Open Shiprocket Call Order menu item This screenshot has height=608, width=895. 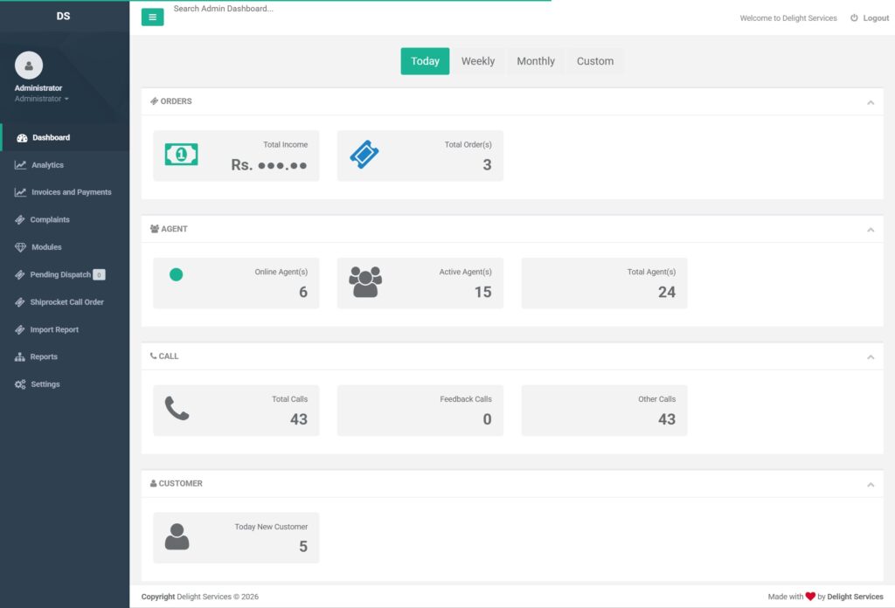(65, 302)
